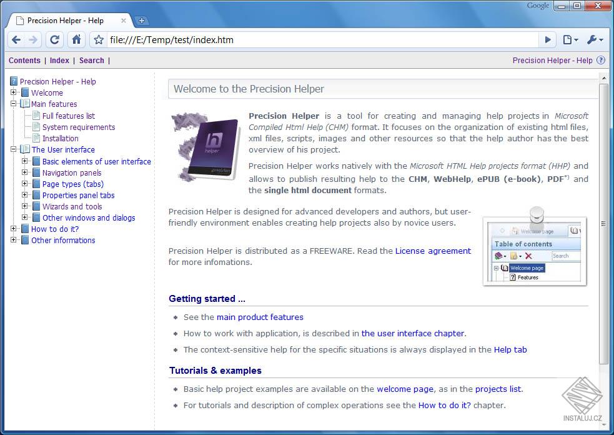Open the welcome page link
Viewport: 614px width, 435px height.
(405, 389)
